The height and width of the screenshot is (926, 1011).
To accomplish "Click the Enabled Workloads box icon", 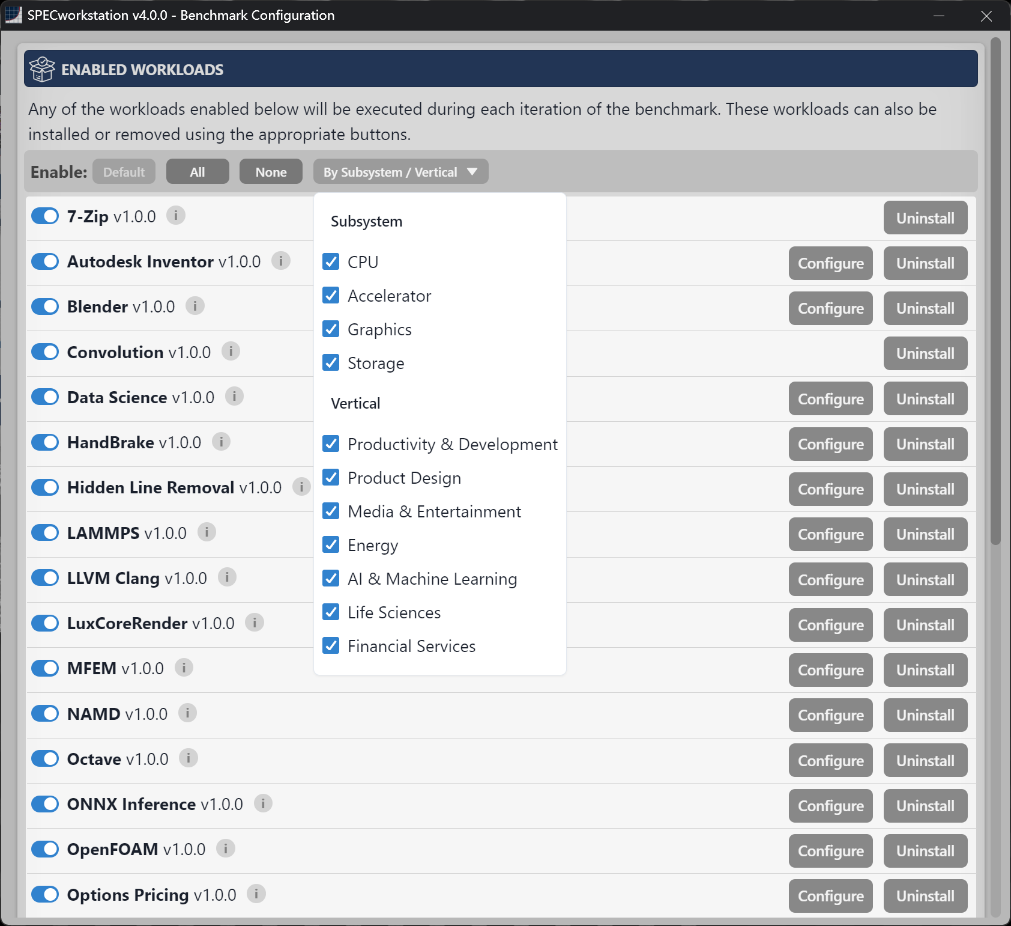I will pyautogui.click(x=42, y=69).
